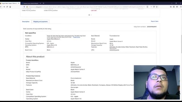182x102 pixels.
Task: Click the 'Item specifics' heading
Action: tap(30, 33)
